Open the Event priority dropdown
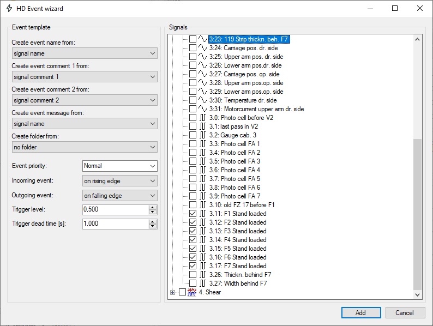Viewport: 433px width, 326px height. click(119, 166)
